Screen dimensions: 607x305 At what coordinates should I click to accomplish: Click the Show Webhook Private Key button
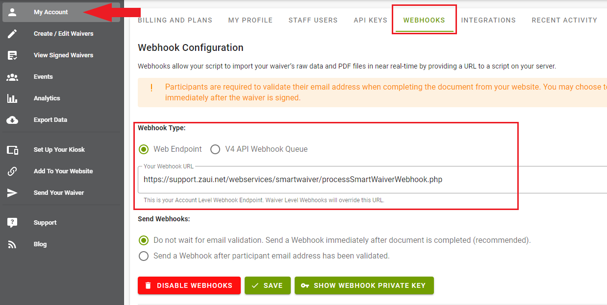click(364, 285)
